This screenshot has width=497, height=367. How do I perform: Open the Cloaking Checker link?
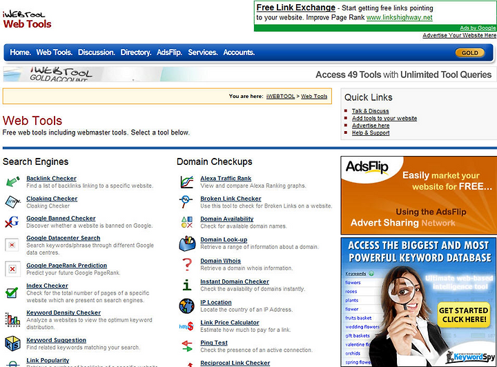pyautogui.click(x=52, y=199)
